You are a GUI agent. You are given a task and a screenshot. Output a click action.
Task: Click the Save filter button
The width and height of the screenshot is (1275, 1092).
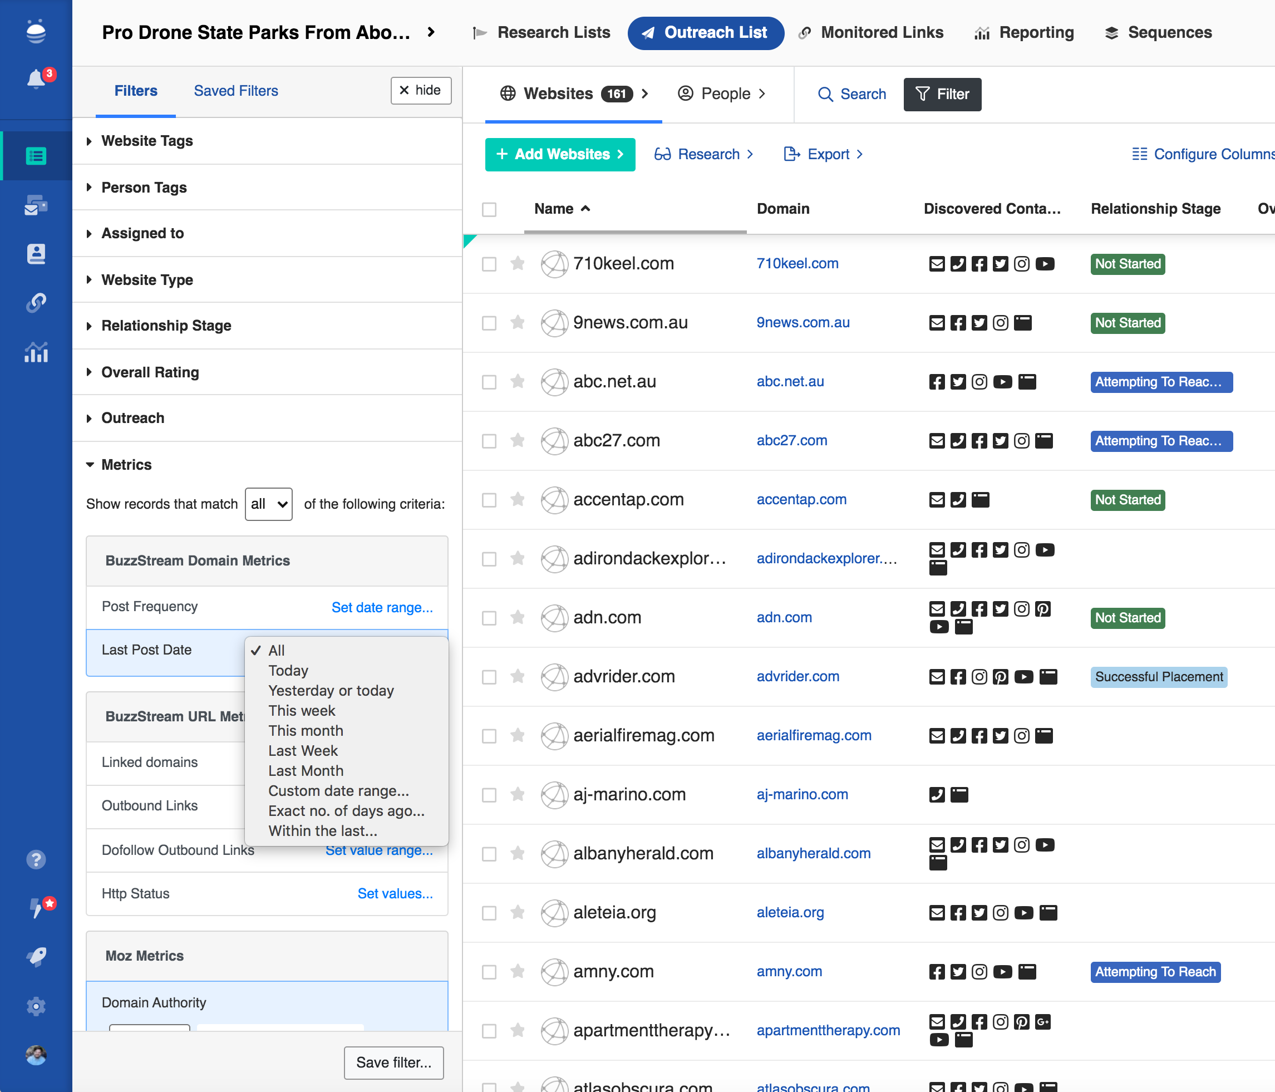(393, 1063)
